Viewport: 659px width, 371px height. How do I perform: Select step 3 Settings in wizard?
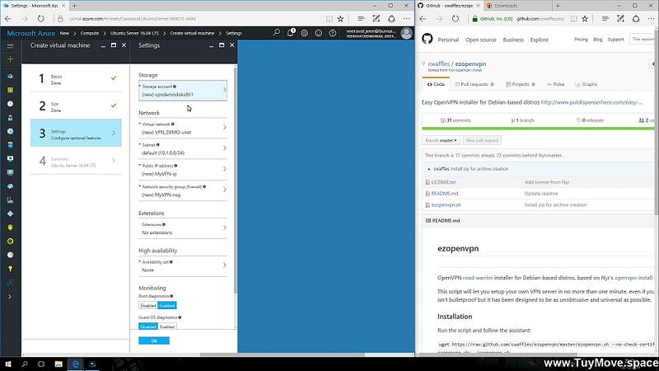[76, 133]
